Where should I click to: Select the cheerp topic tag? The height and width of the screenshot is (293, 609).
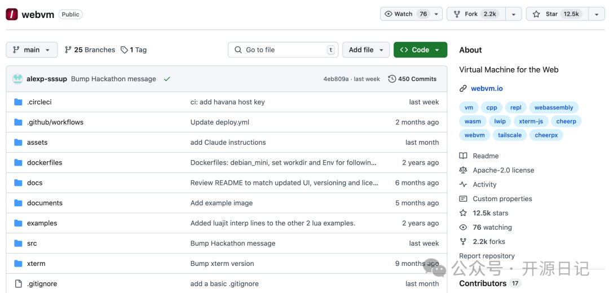click(x=566, y=122)
